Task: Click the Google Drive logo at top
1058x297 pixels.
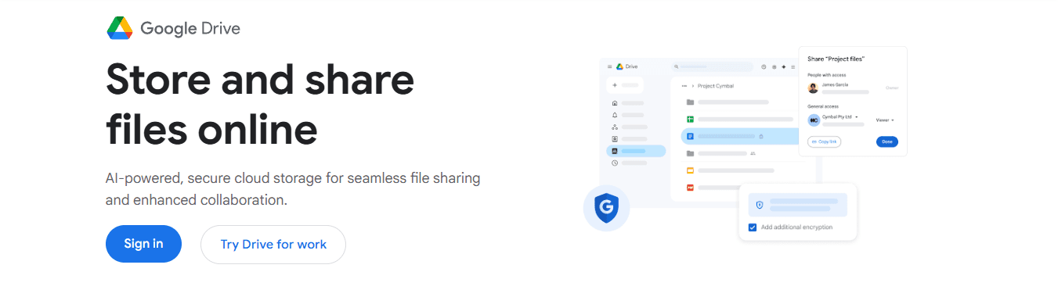Action: [x=173, y=28]
